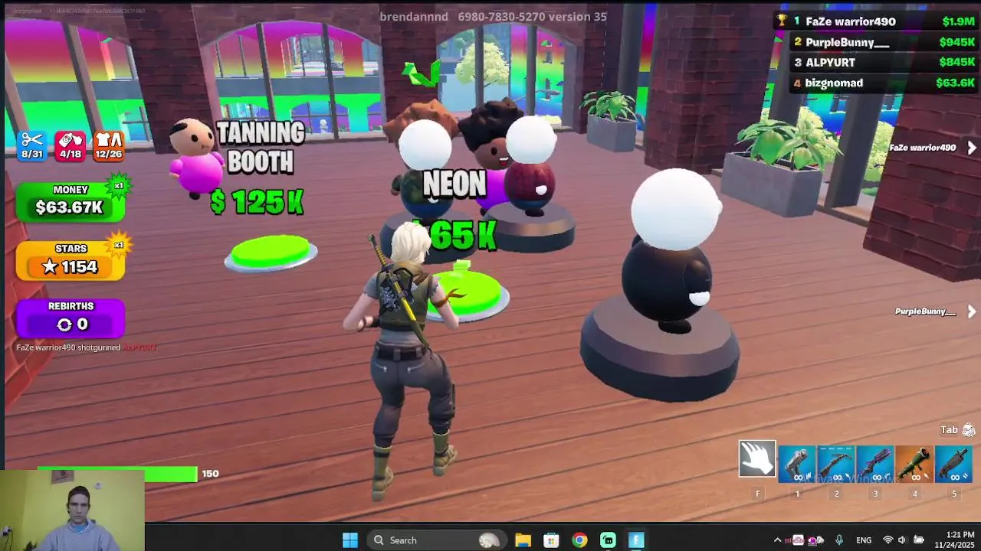Equip weapon in hotbar slot 1

pyautogui.click(x=797, y=464)
